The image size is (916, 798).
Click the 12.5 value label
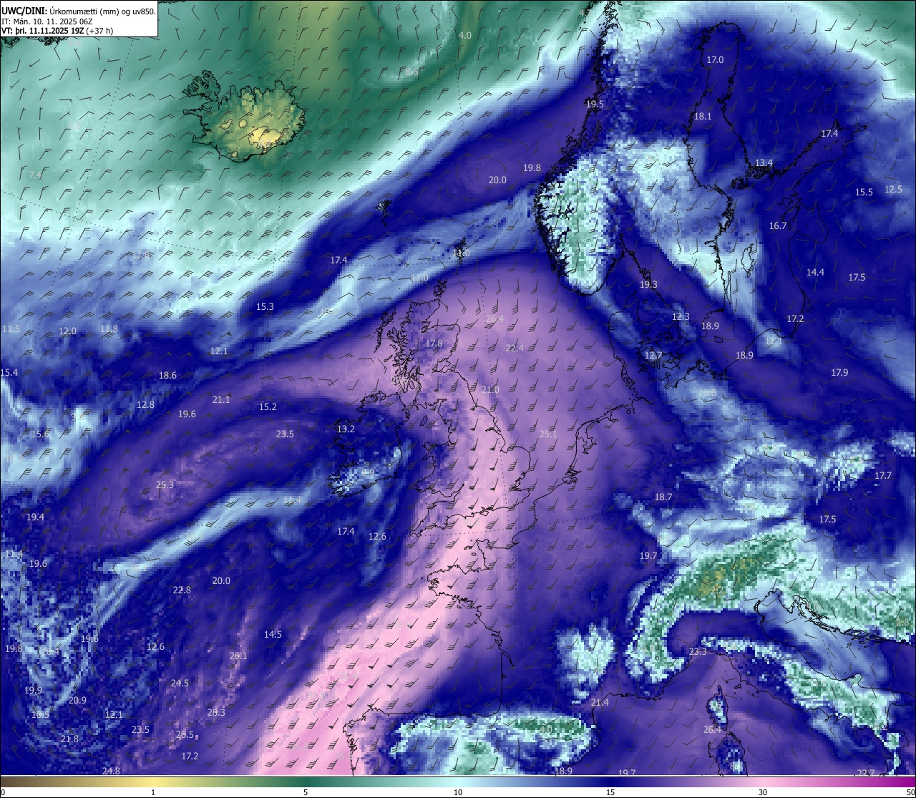pos(894,189)
